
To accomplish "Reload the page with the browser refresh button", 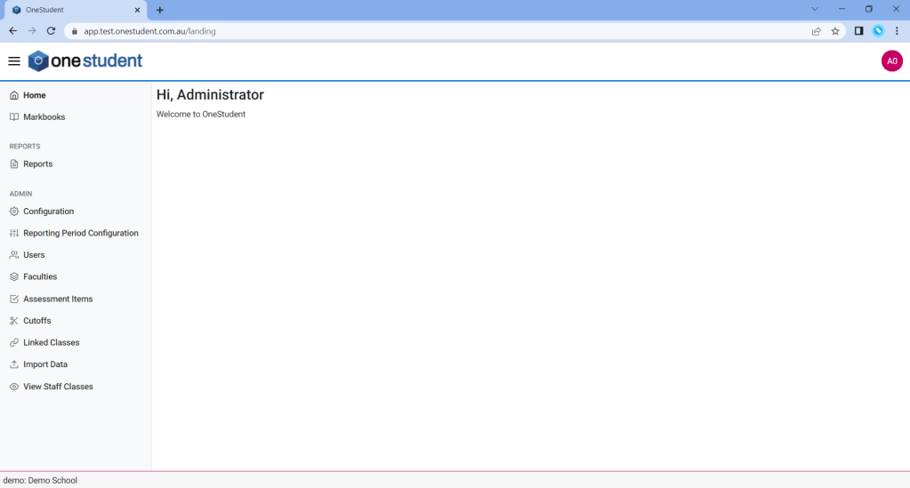I will [x=51, y=31].
